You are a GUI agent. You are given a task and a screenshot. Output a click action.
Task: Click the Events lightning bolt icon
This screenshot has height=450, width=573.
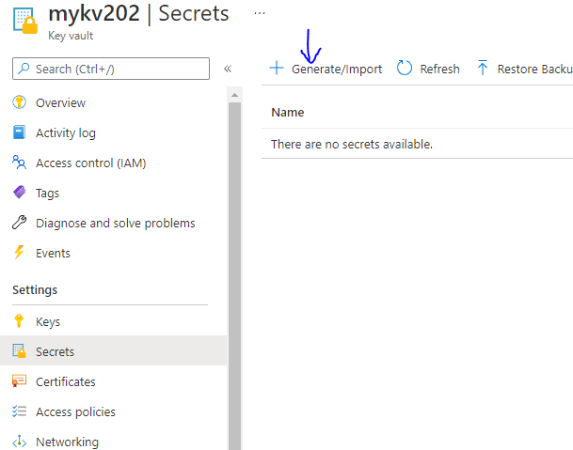pyautogui.click(x=19, y=253)
